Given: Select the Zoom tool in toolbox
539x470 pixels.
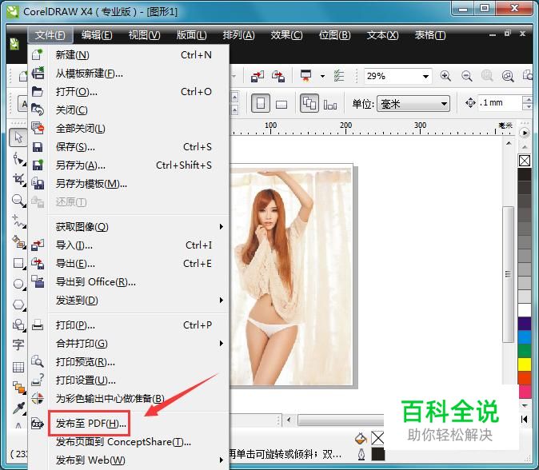Looking at the screenshot, I should tap(18, 201).
